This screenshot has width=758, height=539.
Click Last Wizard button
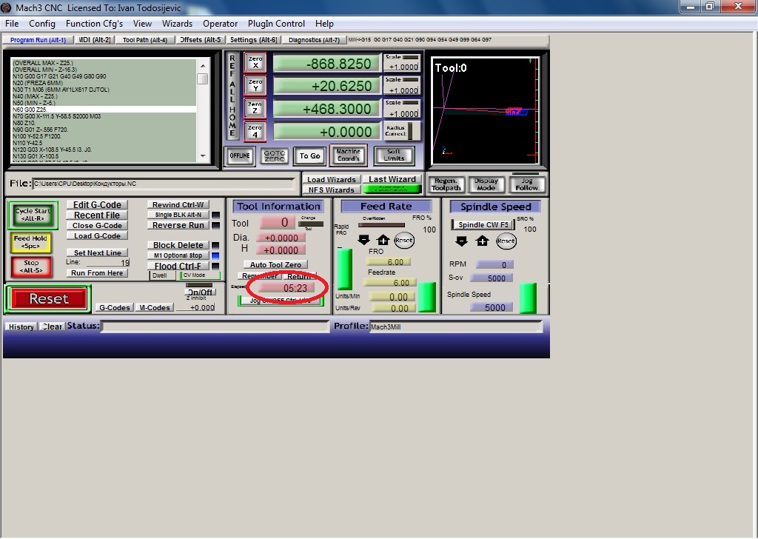[392, 179]
